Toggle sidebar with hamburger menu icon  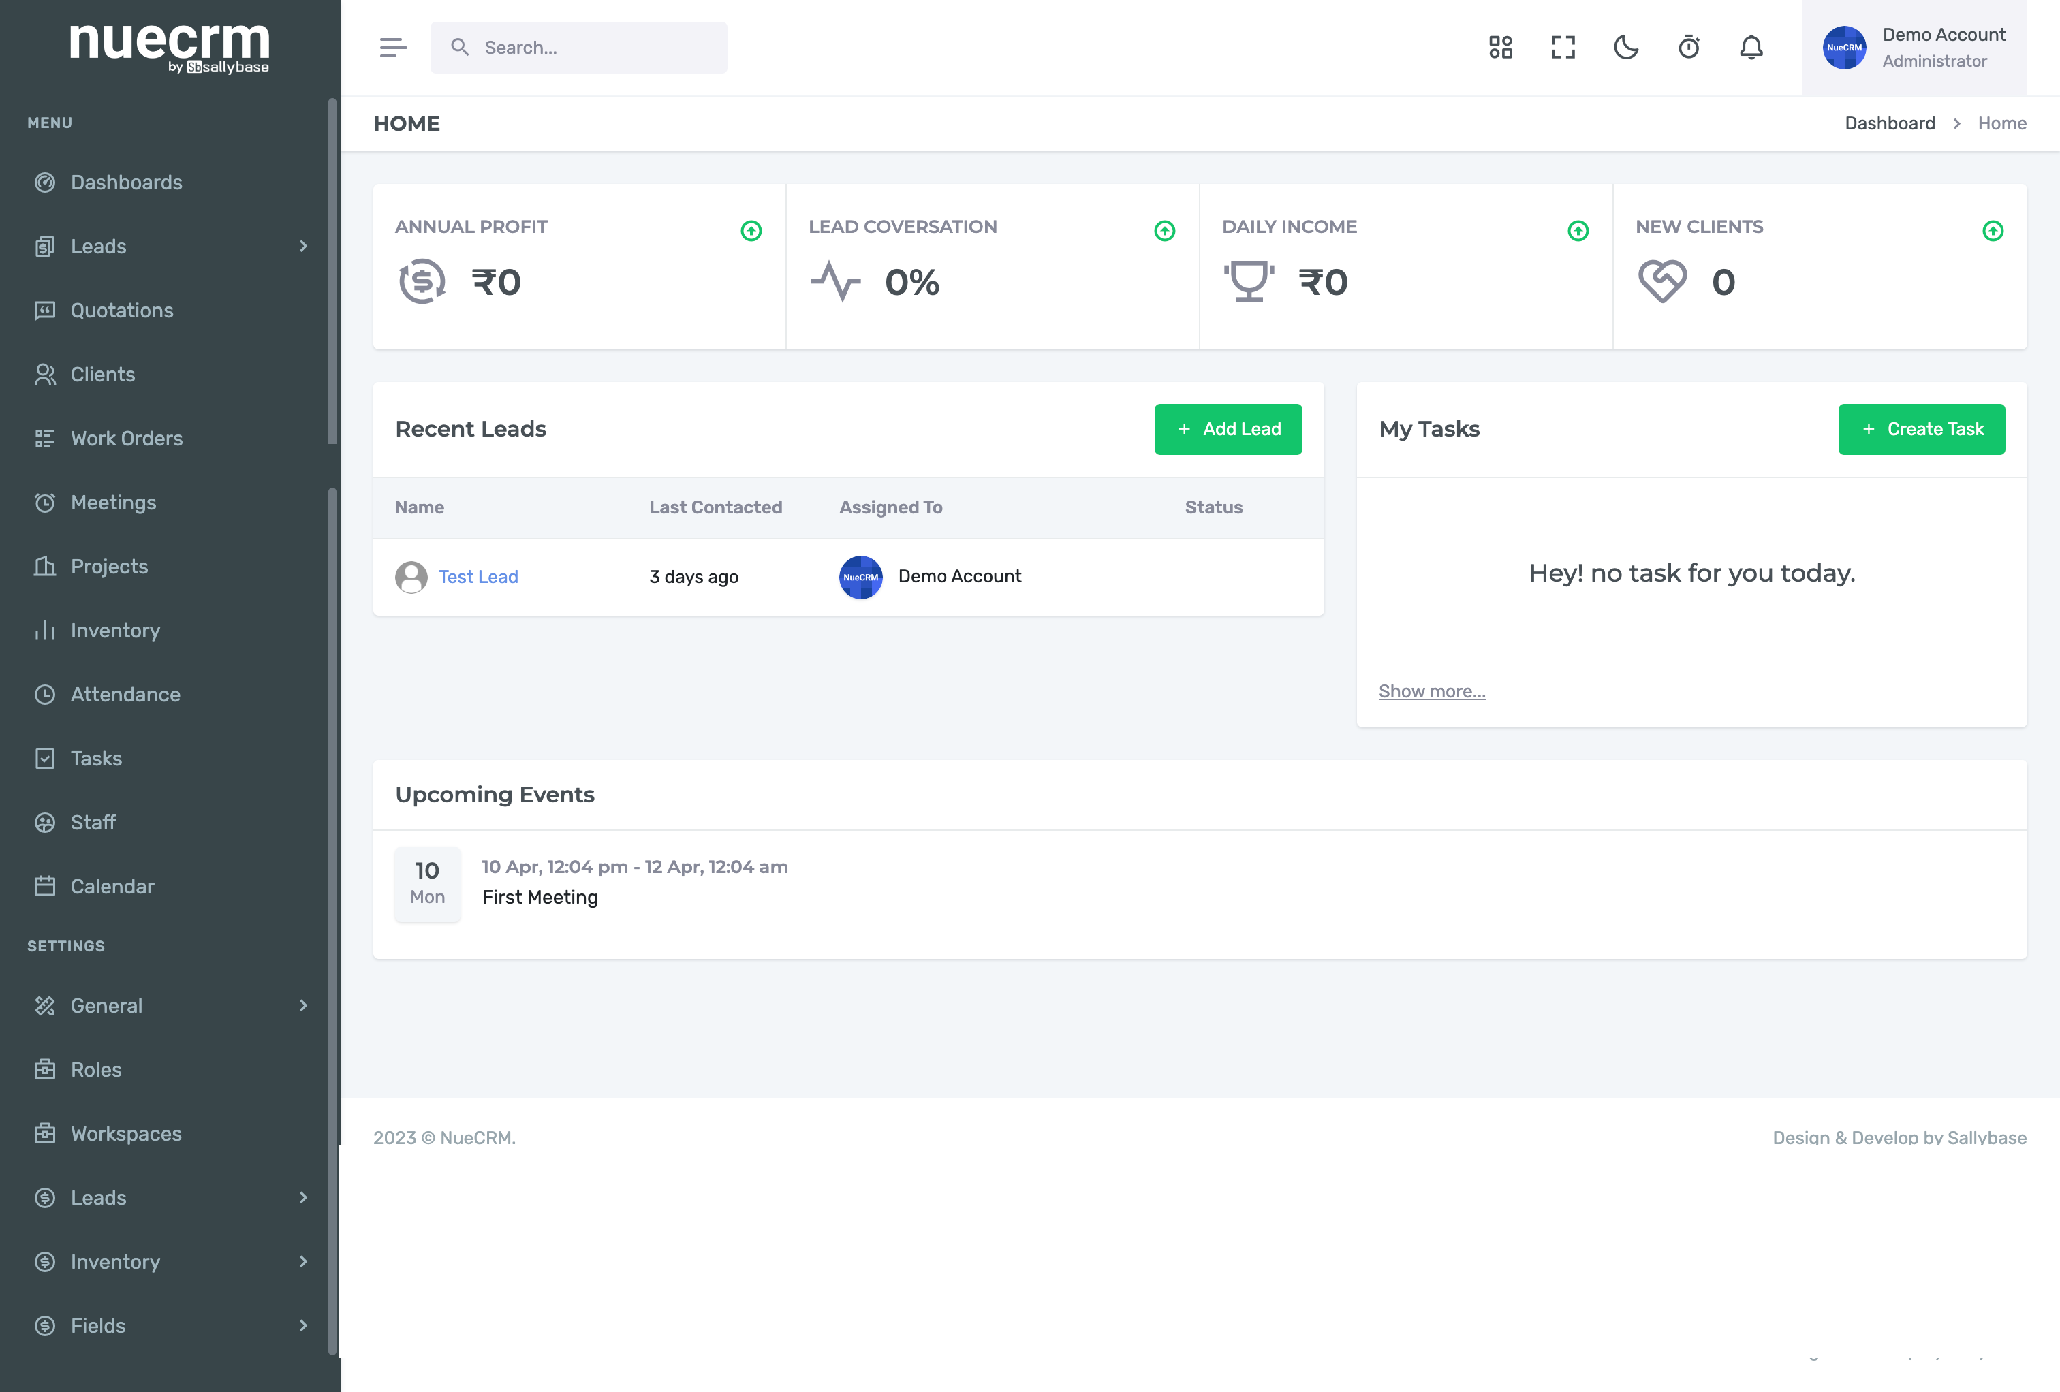392,48
